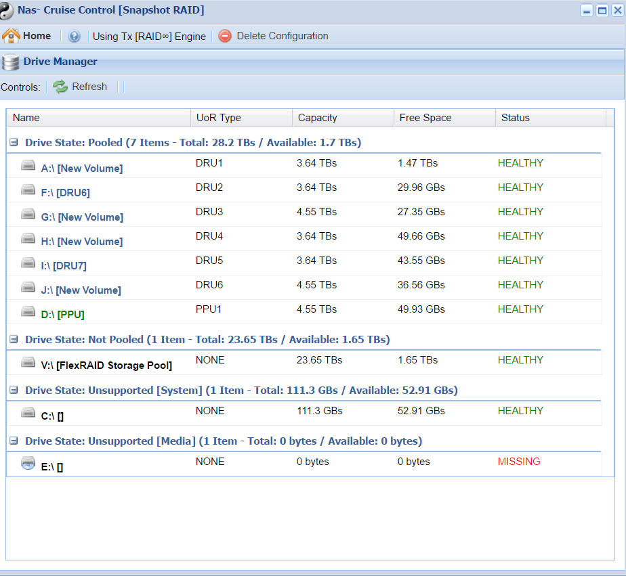Collapse the Drive State: Pooled group
Image resolution: width=626 pixels, height=576 pixels.
coord(14,142)
